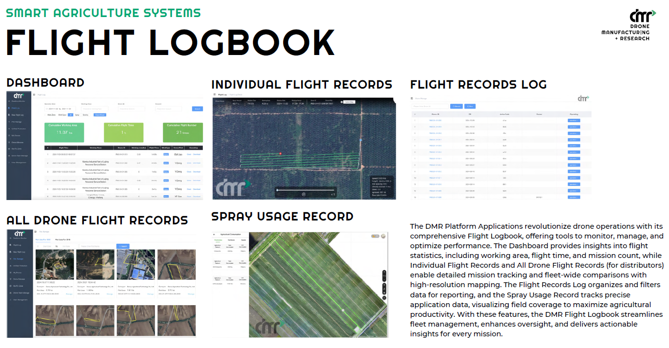
Task: Open Drone Manage in Dashboard sidebar
Action: tap(17, 142)
